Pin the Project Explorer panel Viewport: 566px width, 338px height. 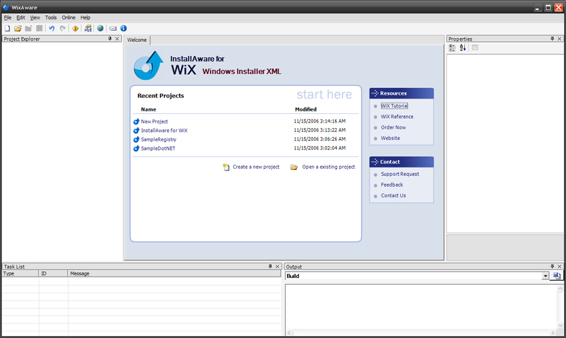110,39
